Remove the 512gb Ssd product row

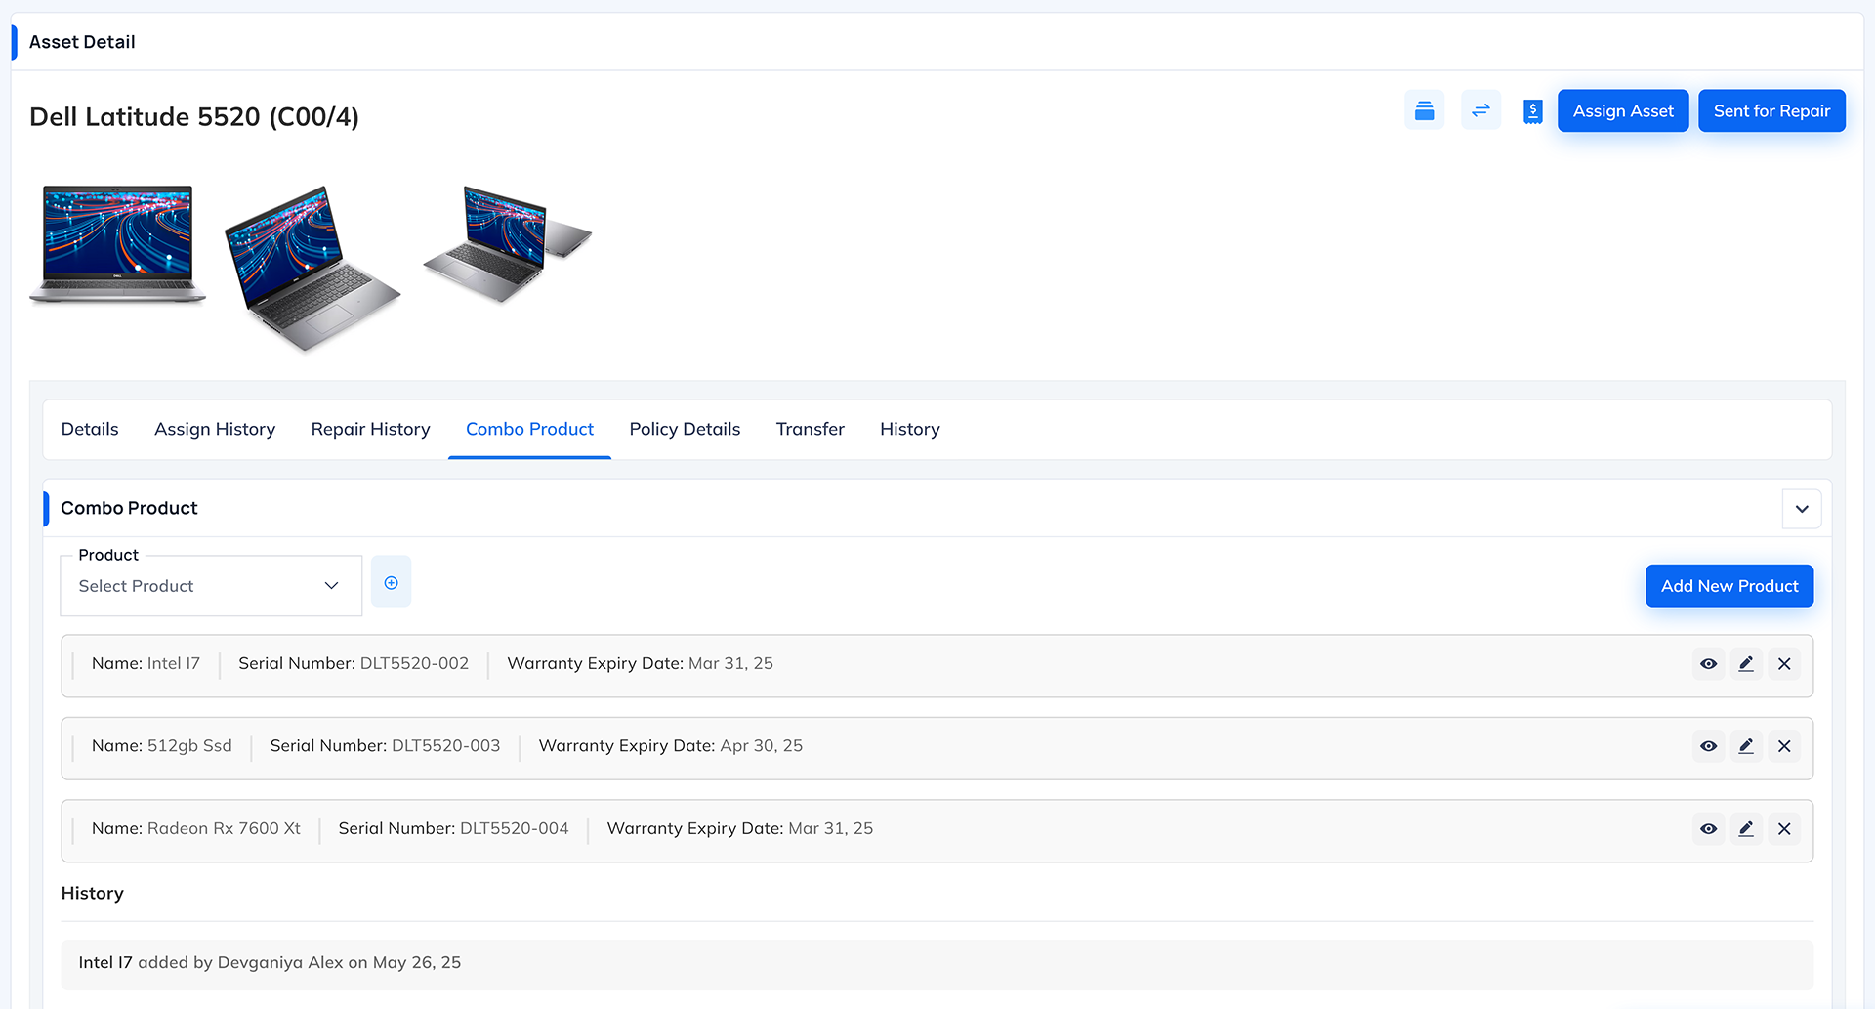tap(1784, 746)
